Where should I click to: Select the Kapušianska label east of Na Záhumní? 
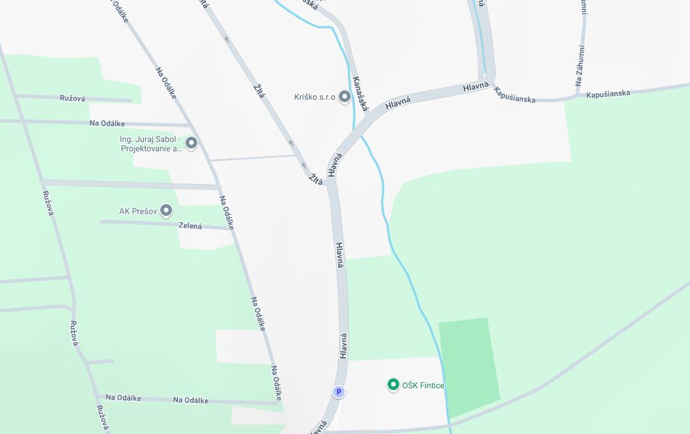(608, 94)
